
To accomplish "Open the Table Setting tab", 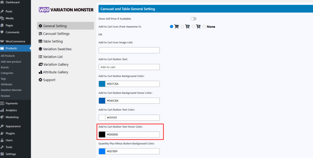I will point(65,41).
